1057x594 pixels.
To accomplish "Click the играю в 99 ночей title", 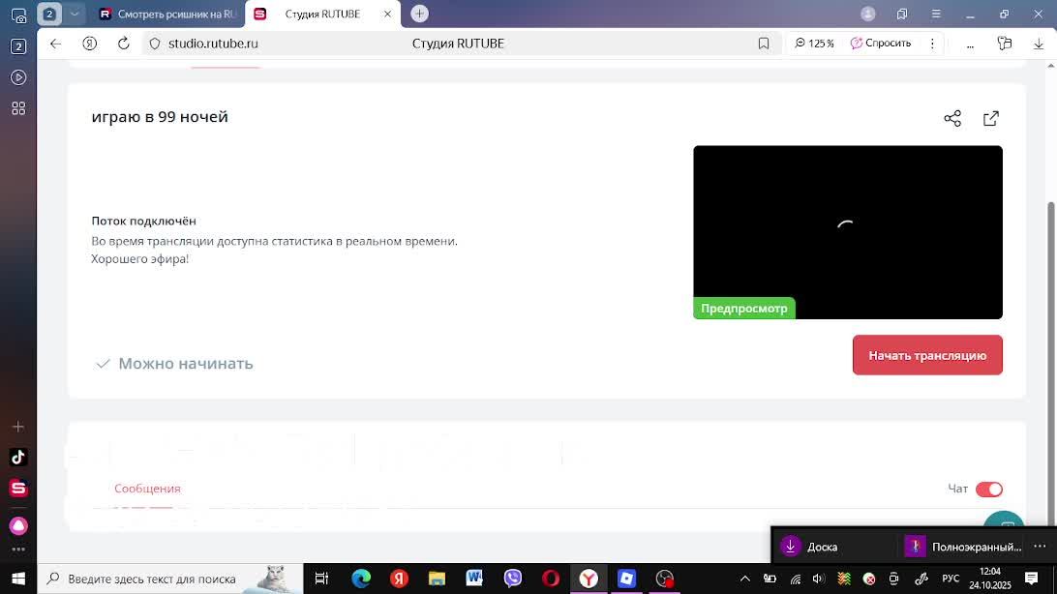I will pos(160,117).
